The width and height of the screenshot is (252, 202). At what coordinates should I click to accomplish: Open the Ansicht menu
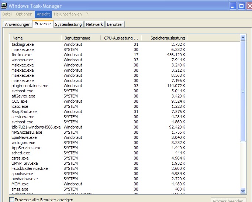[43, 14]
